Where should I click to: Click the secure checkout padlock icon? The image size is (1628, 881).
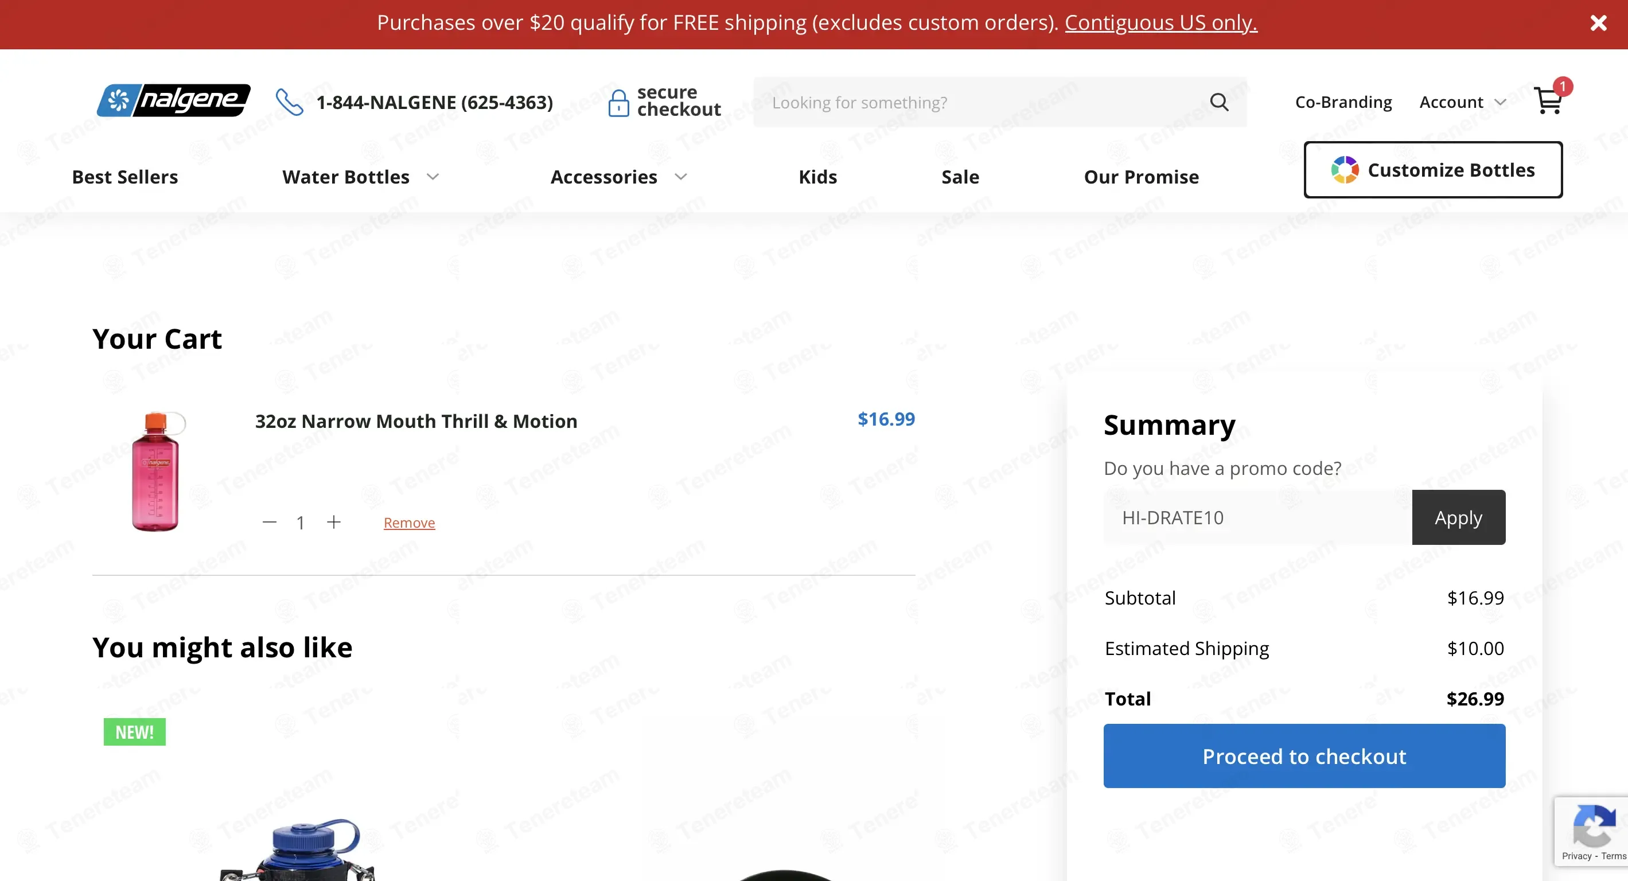pyautogui.click(x=618, y=103)
